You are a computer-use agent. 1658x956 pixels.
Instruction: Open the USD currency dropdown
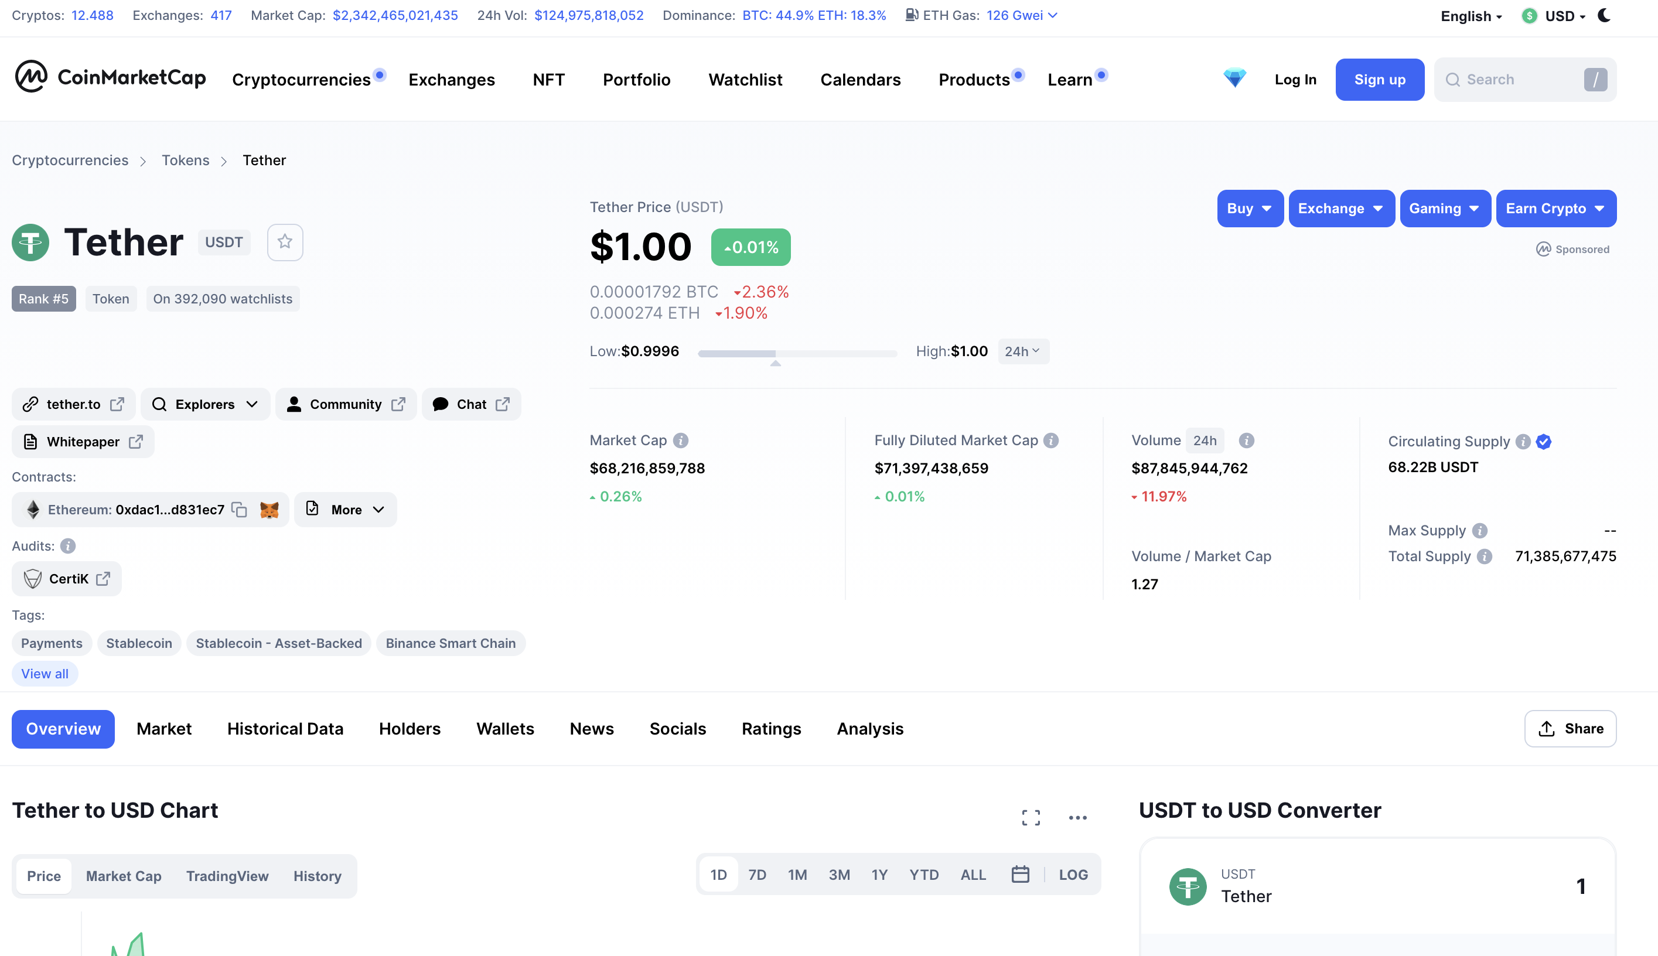tap(1559, 16)
